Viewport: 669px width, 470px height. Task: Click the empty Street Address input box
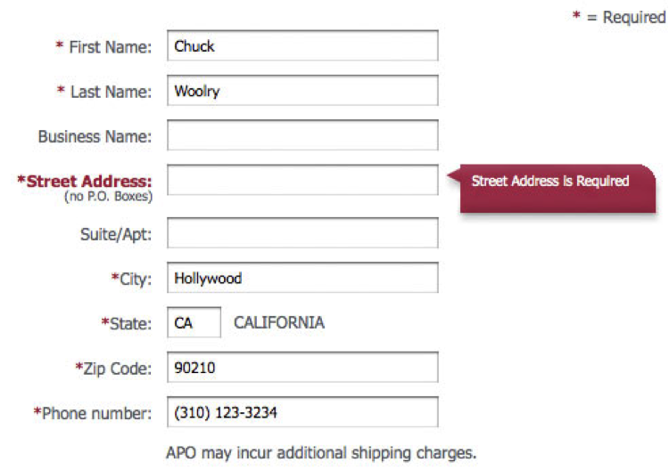[x=302, y=181]
